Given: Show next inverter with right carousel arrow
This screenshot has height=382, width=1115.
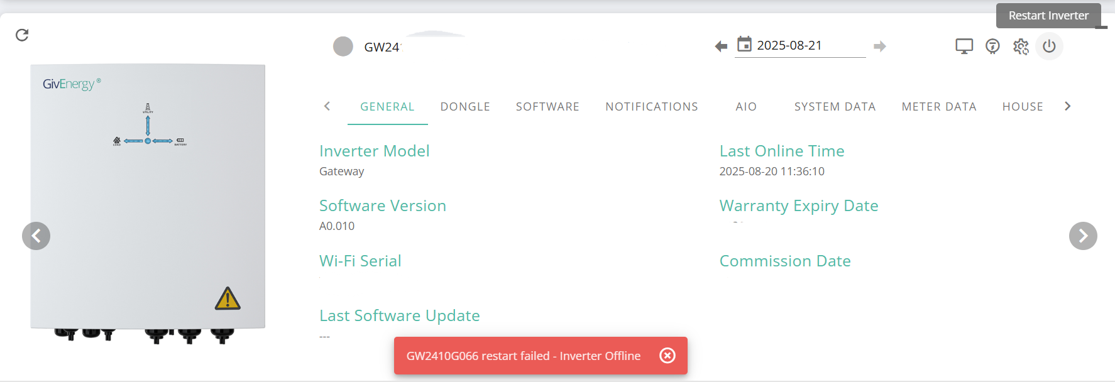Looking at the screenshot, I should coord(1083,236).
